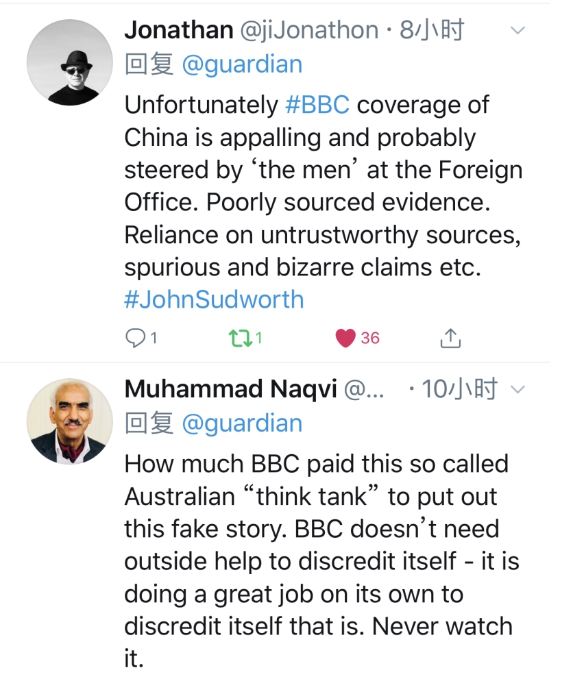Reply to Jonathan's tweet via comment icon
The height and width of the screenshot is (681, 573).
tap(135, 338)
